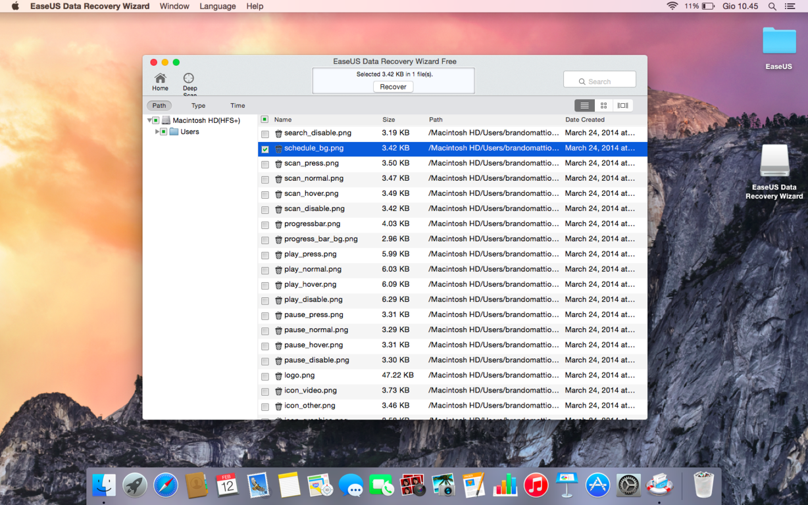The width and height of the screenshot is (808, 505).
Task: Expand the Users folder node
Action: click(x=157, y=132)
